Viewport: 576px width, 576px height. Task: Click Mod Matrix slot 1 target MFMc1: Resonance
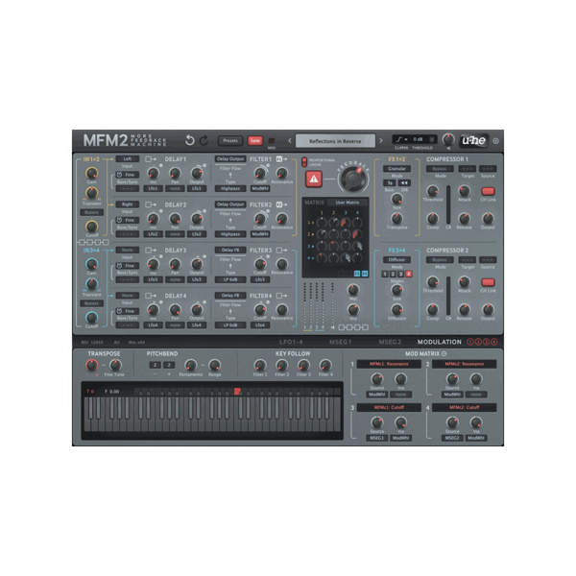389,364
